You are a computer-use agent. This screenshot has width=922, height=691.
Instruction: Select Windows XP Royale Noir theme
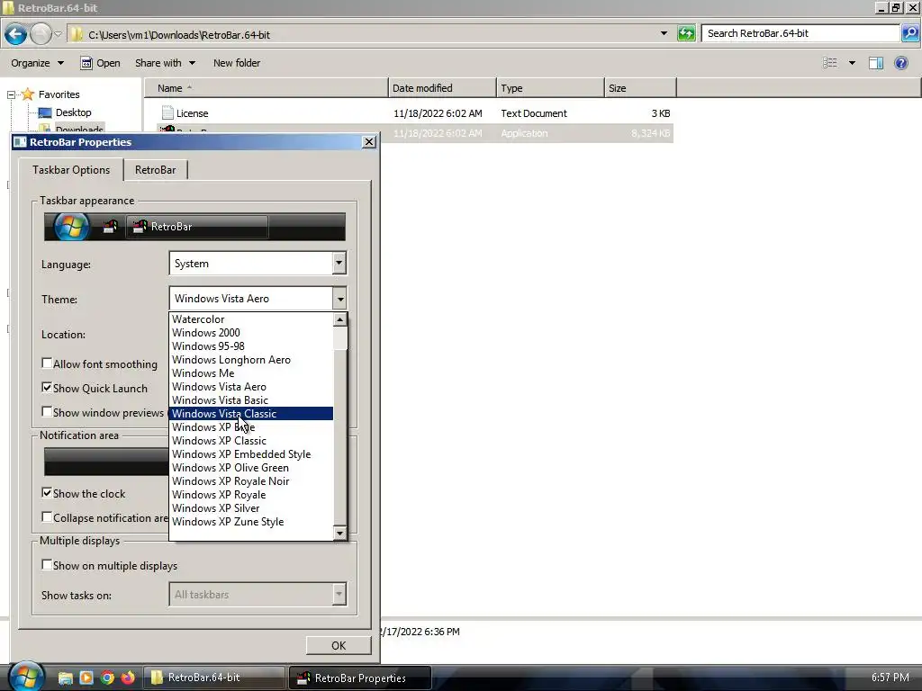point(251,481)
